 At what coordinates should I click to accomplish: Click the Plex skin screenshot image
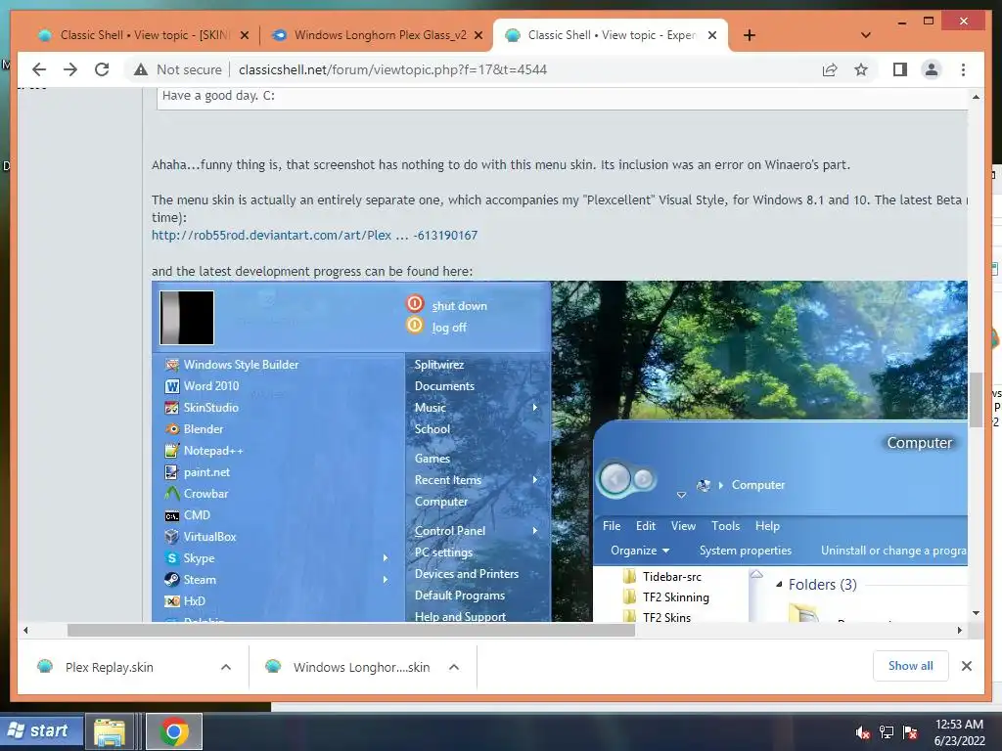pyautogui.click(x=559, y=451)
